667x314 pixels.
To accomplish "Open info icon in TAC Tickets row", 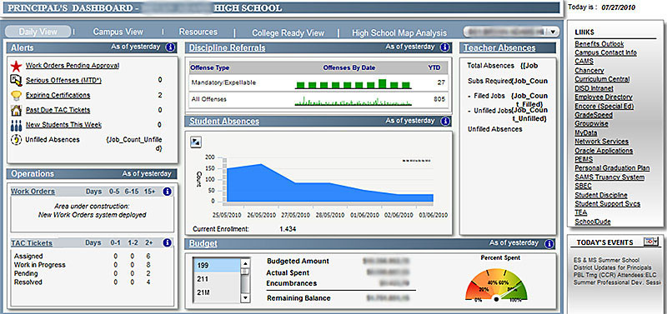I will 168,243.
